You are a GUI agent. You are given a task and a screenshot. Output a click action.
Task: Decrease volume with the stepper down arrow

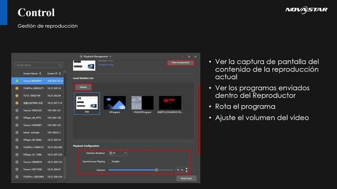click(x=186, y=172)
